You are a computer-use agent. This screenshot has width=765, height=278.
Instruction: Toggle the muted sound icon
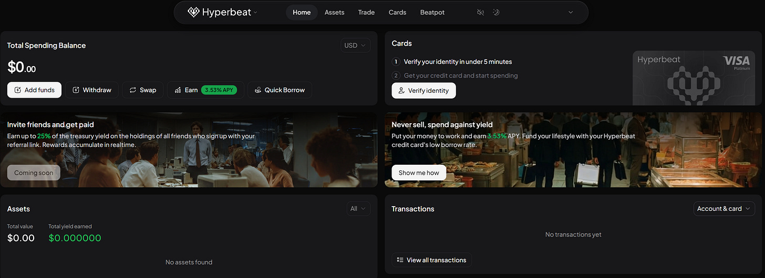tap(480, 12)
